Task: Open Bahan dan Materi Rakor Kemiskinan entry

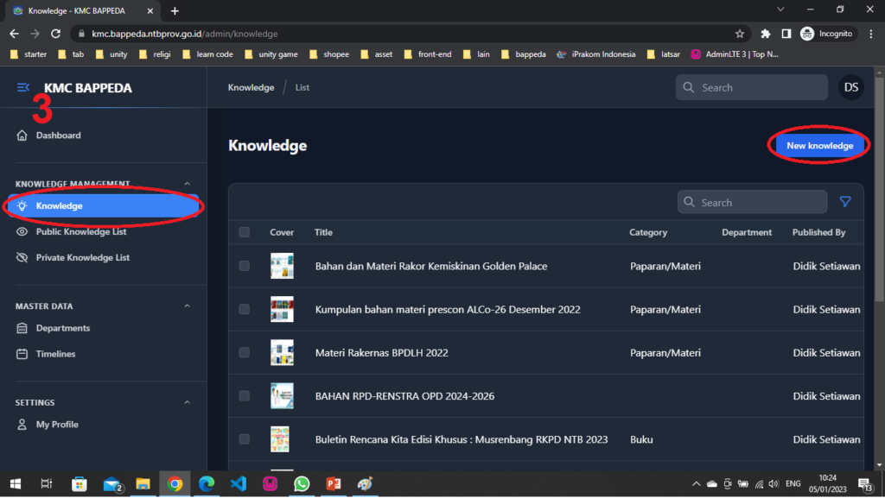Action: (430, 266)
